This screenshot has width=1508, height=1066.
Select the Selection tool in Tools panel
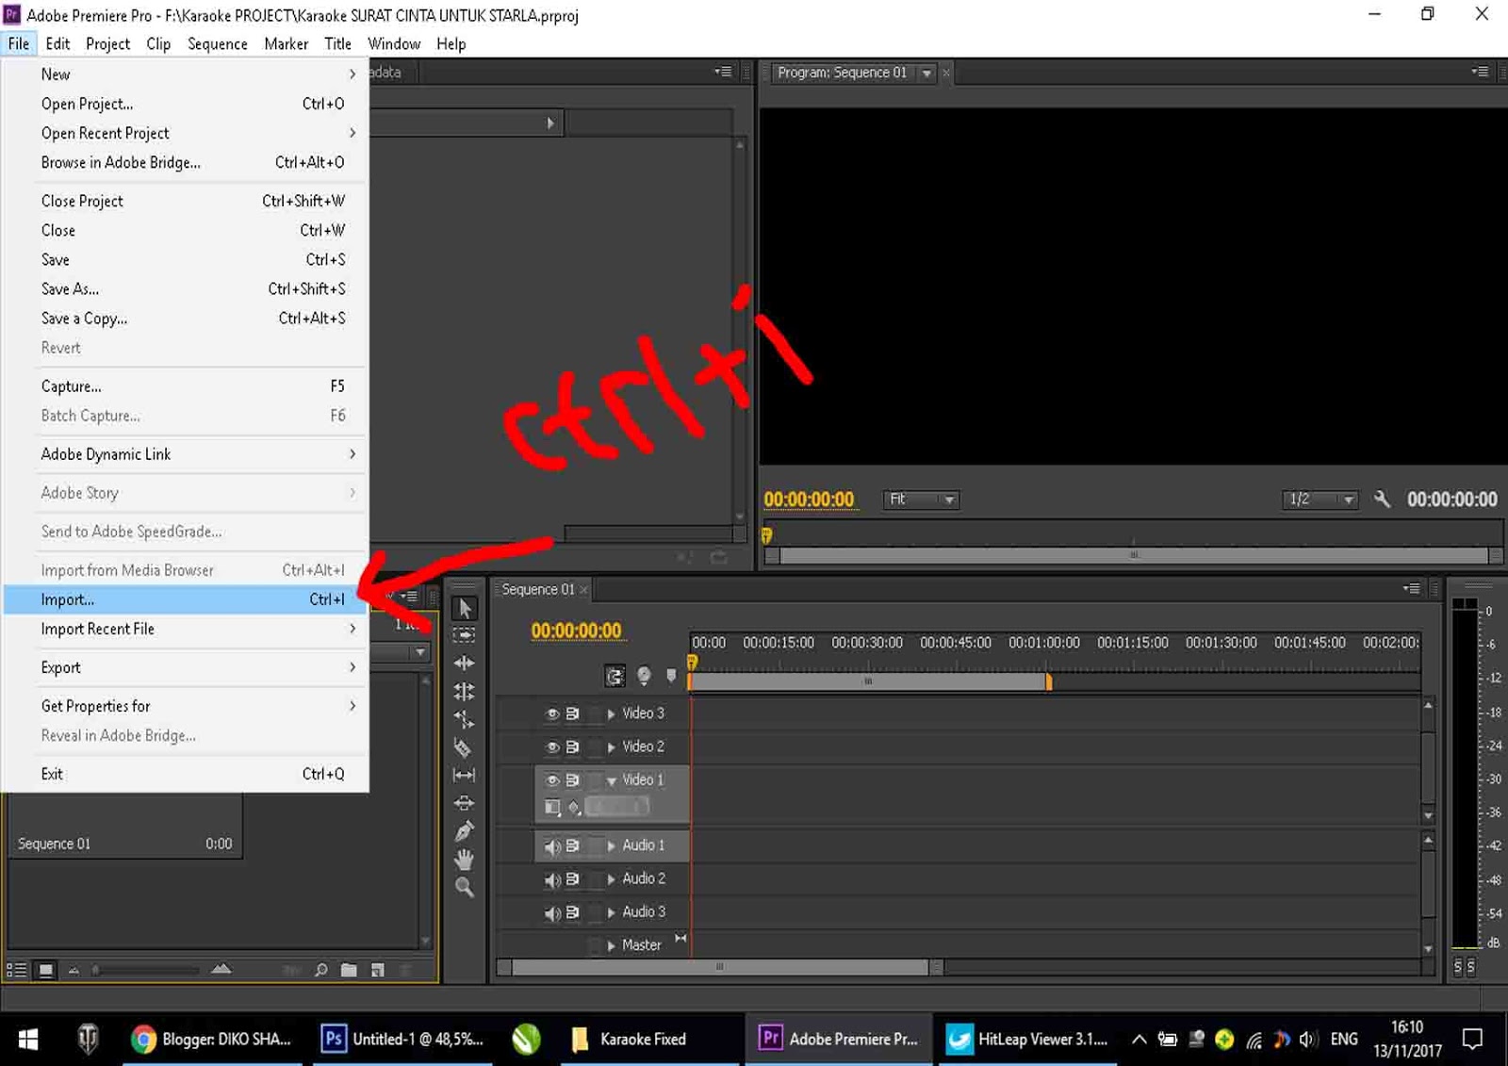click(464, 608)
